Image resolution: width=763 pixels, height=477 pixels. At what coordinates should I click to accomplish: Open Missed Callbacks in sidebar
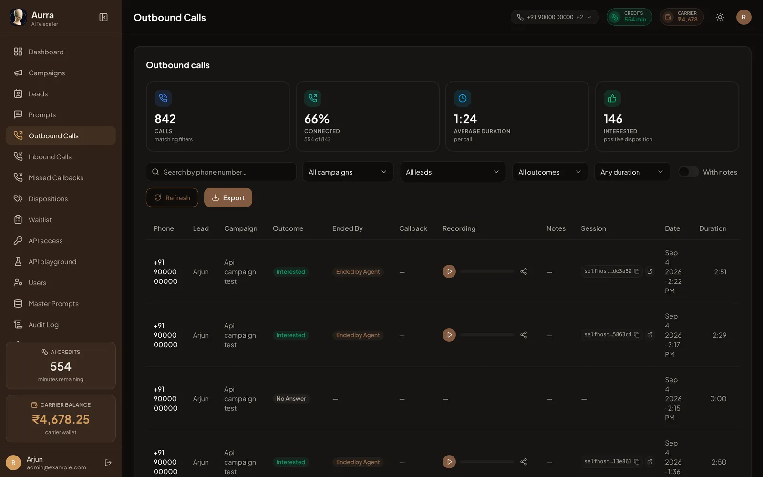(x=61, y=177)
